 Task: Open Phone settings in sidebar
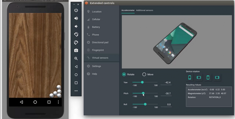pyautogui.click(x=101, y=35)
